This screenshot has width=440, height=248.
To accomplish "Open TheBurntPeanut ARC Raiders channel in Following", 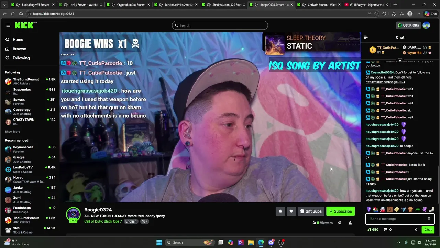I will tap(30, 81).
